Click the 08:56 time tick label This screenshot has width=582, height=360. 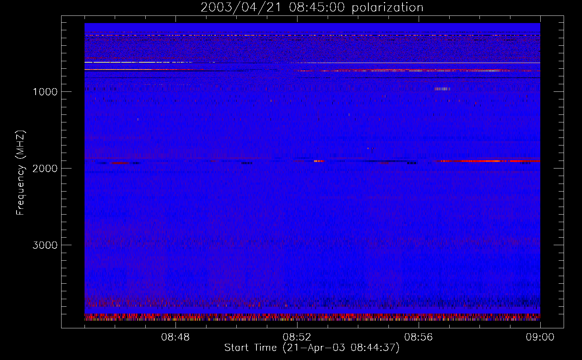[418, 337]
